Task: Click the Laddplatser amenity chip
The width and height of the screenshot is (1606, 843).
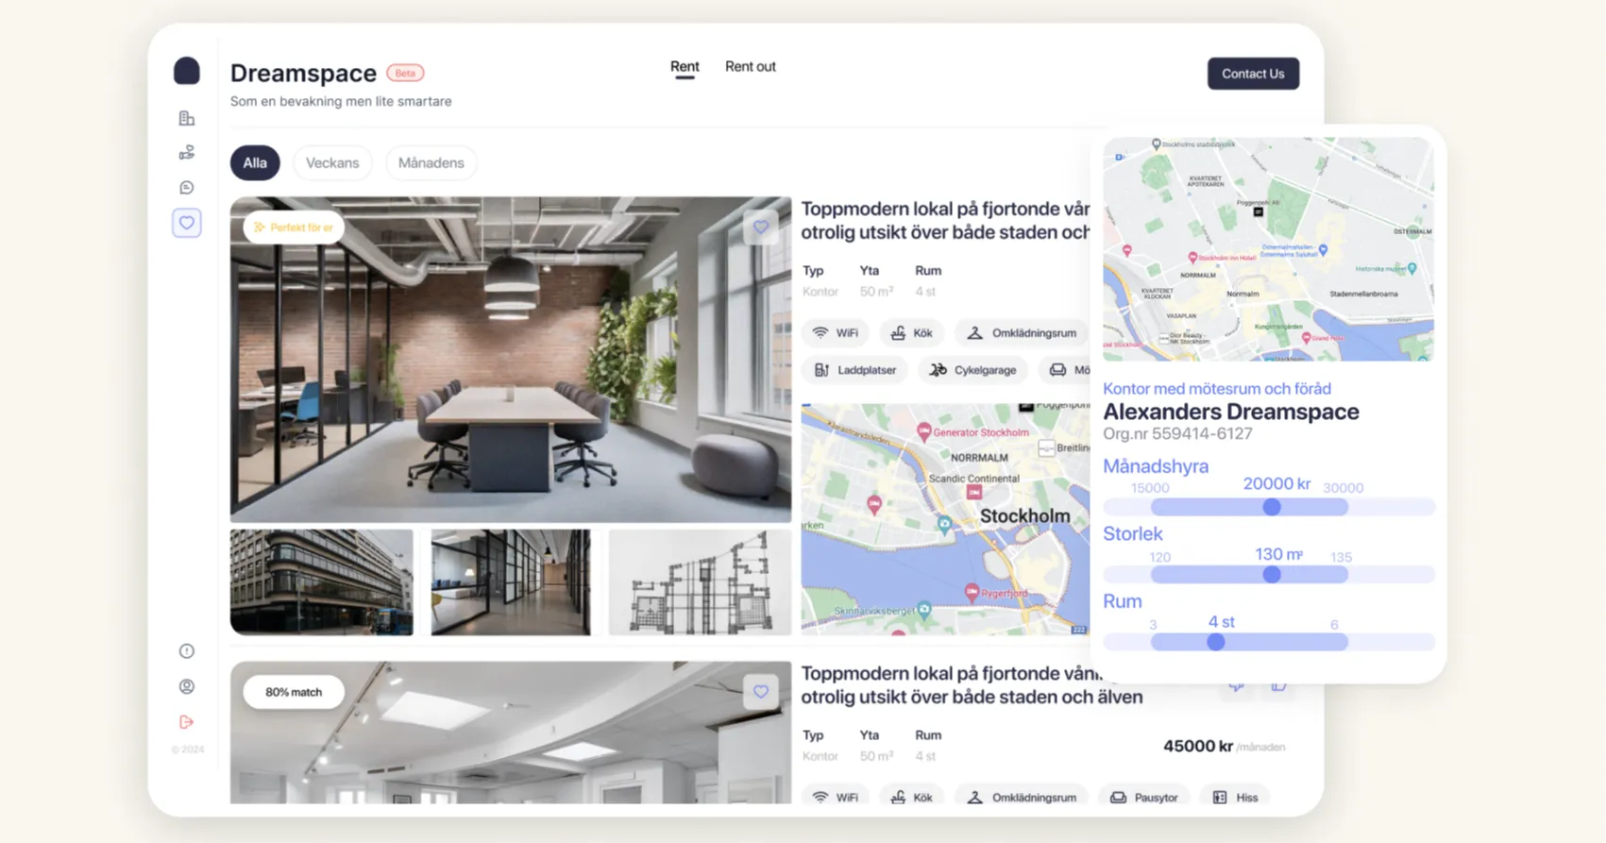Action: click(x=855, y=370)
